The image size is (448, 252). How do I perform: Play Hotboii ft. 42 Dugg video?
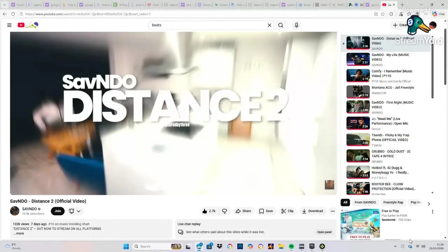(x=386, y=173)
